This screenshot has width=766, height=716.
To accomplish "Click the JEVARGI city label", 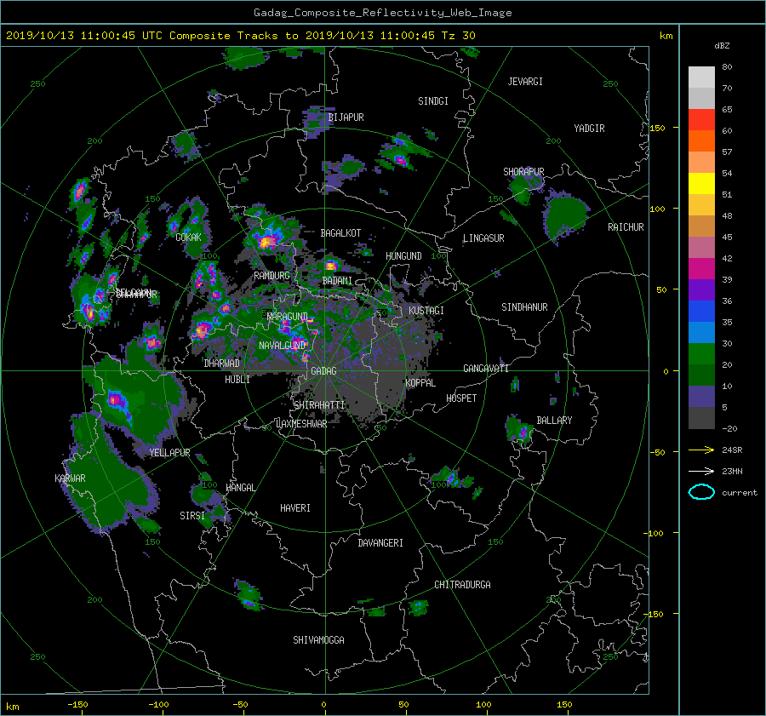I will 525,82.
